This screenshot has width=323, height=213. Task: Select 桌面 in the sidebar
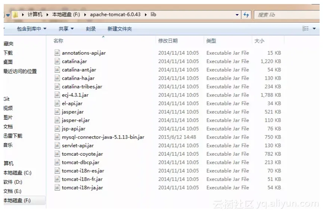click(8, 62)
